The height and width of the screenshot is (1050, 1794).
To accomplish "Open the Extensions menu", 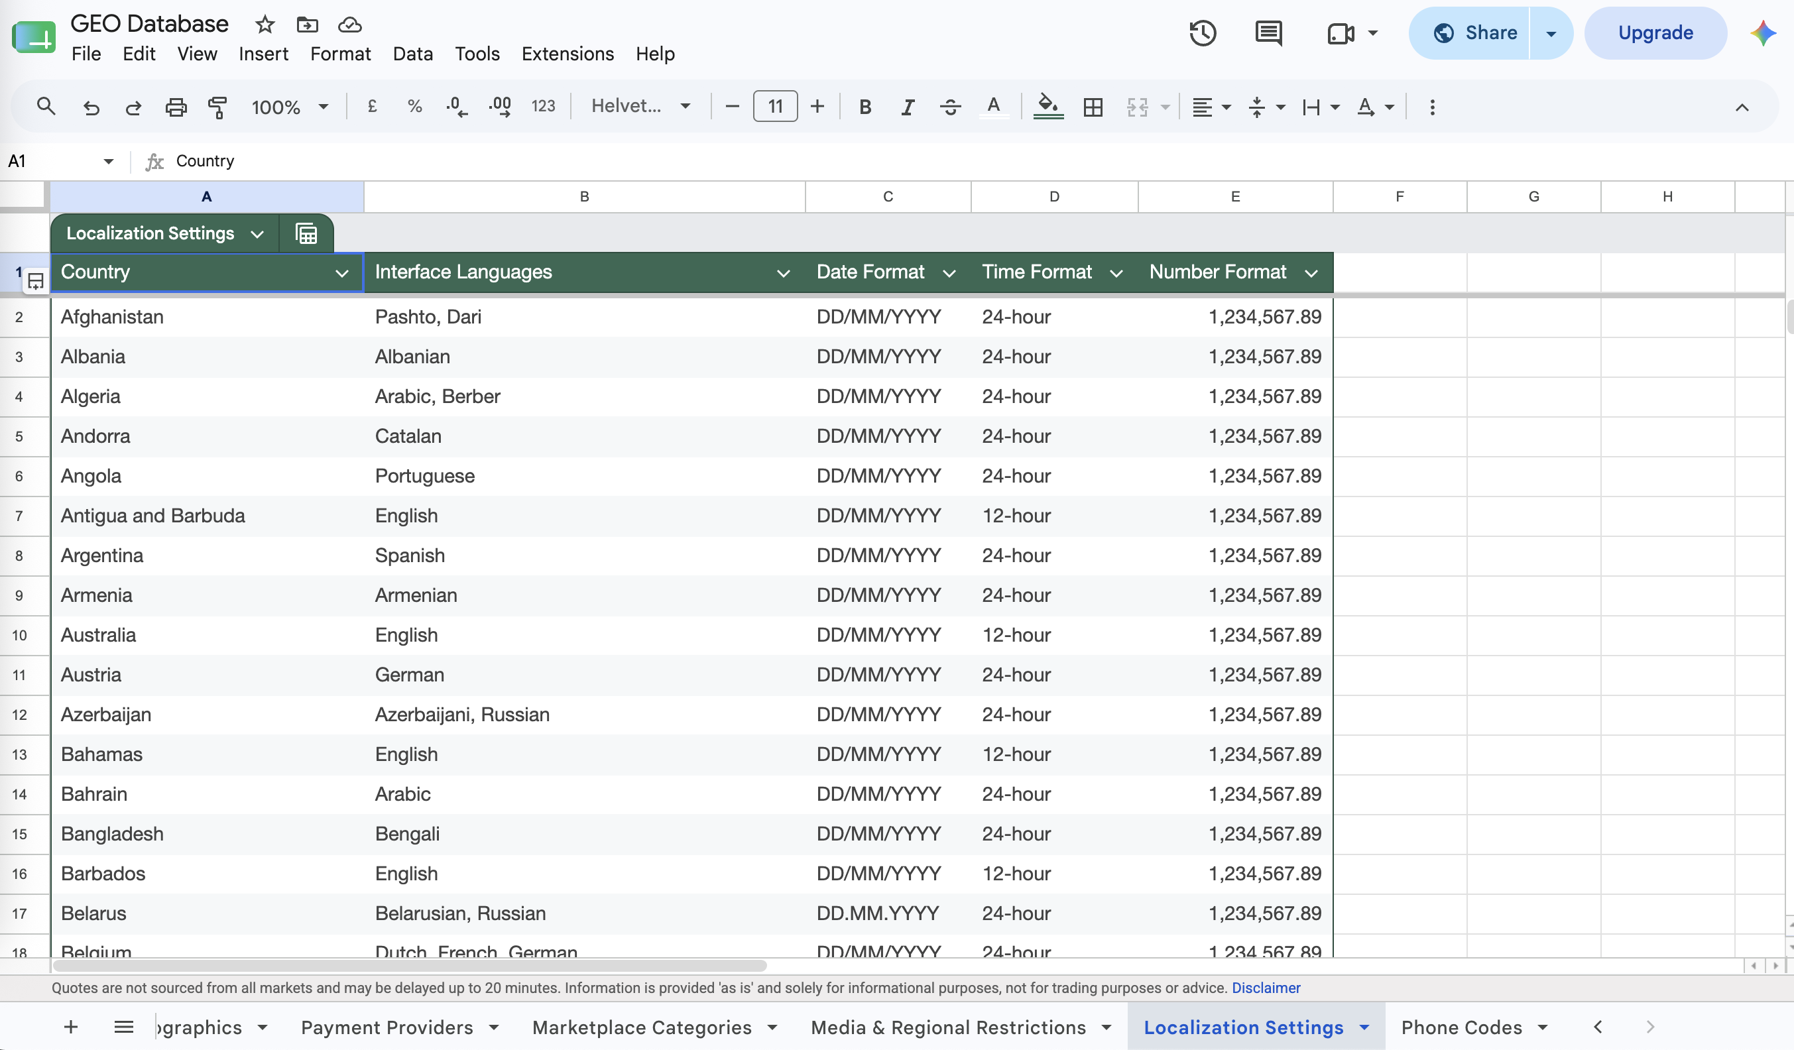I will 568,54.
